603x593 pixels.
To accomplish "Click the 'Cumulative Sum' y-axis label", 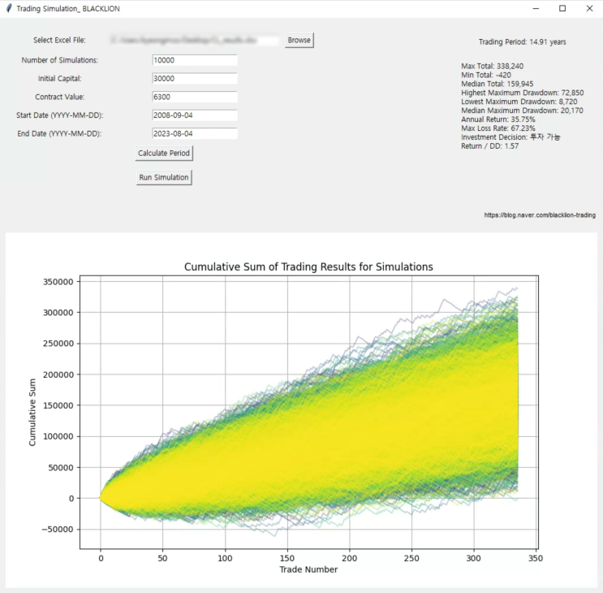I will [x=32, y=412].
